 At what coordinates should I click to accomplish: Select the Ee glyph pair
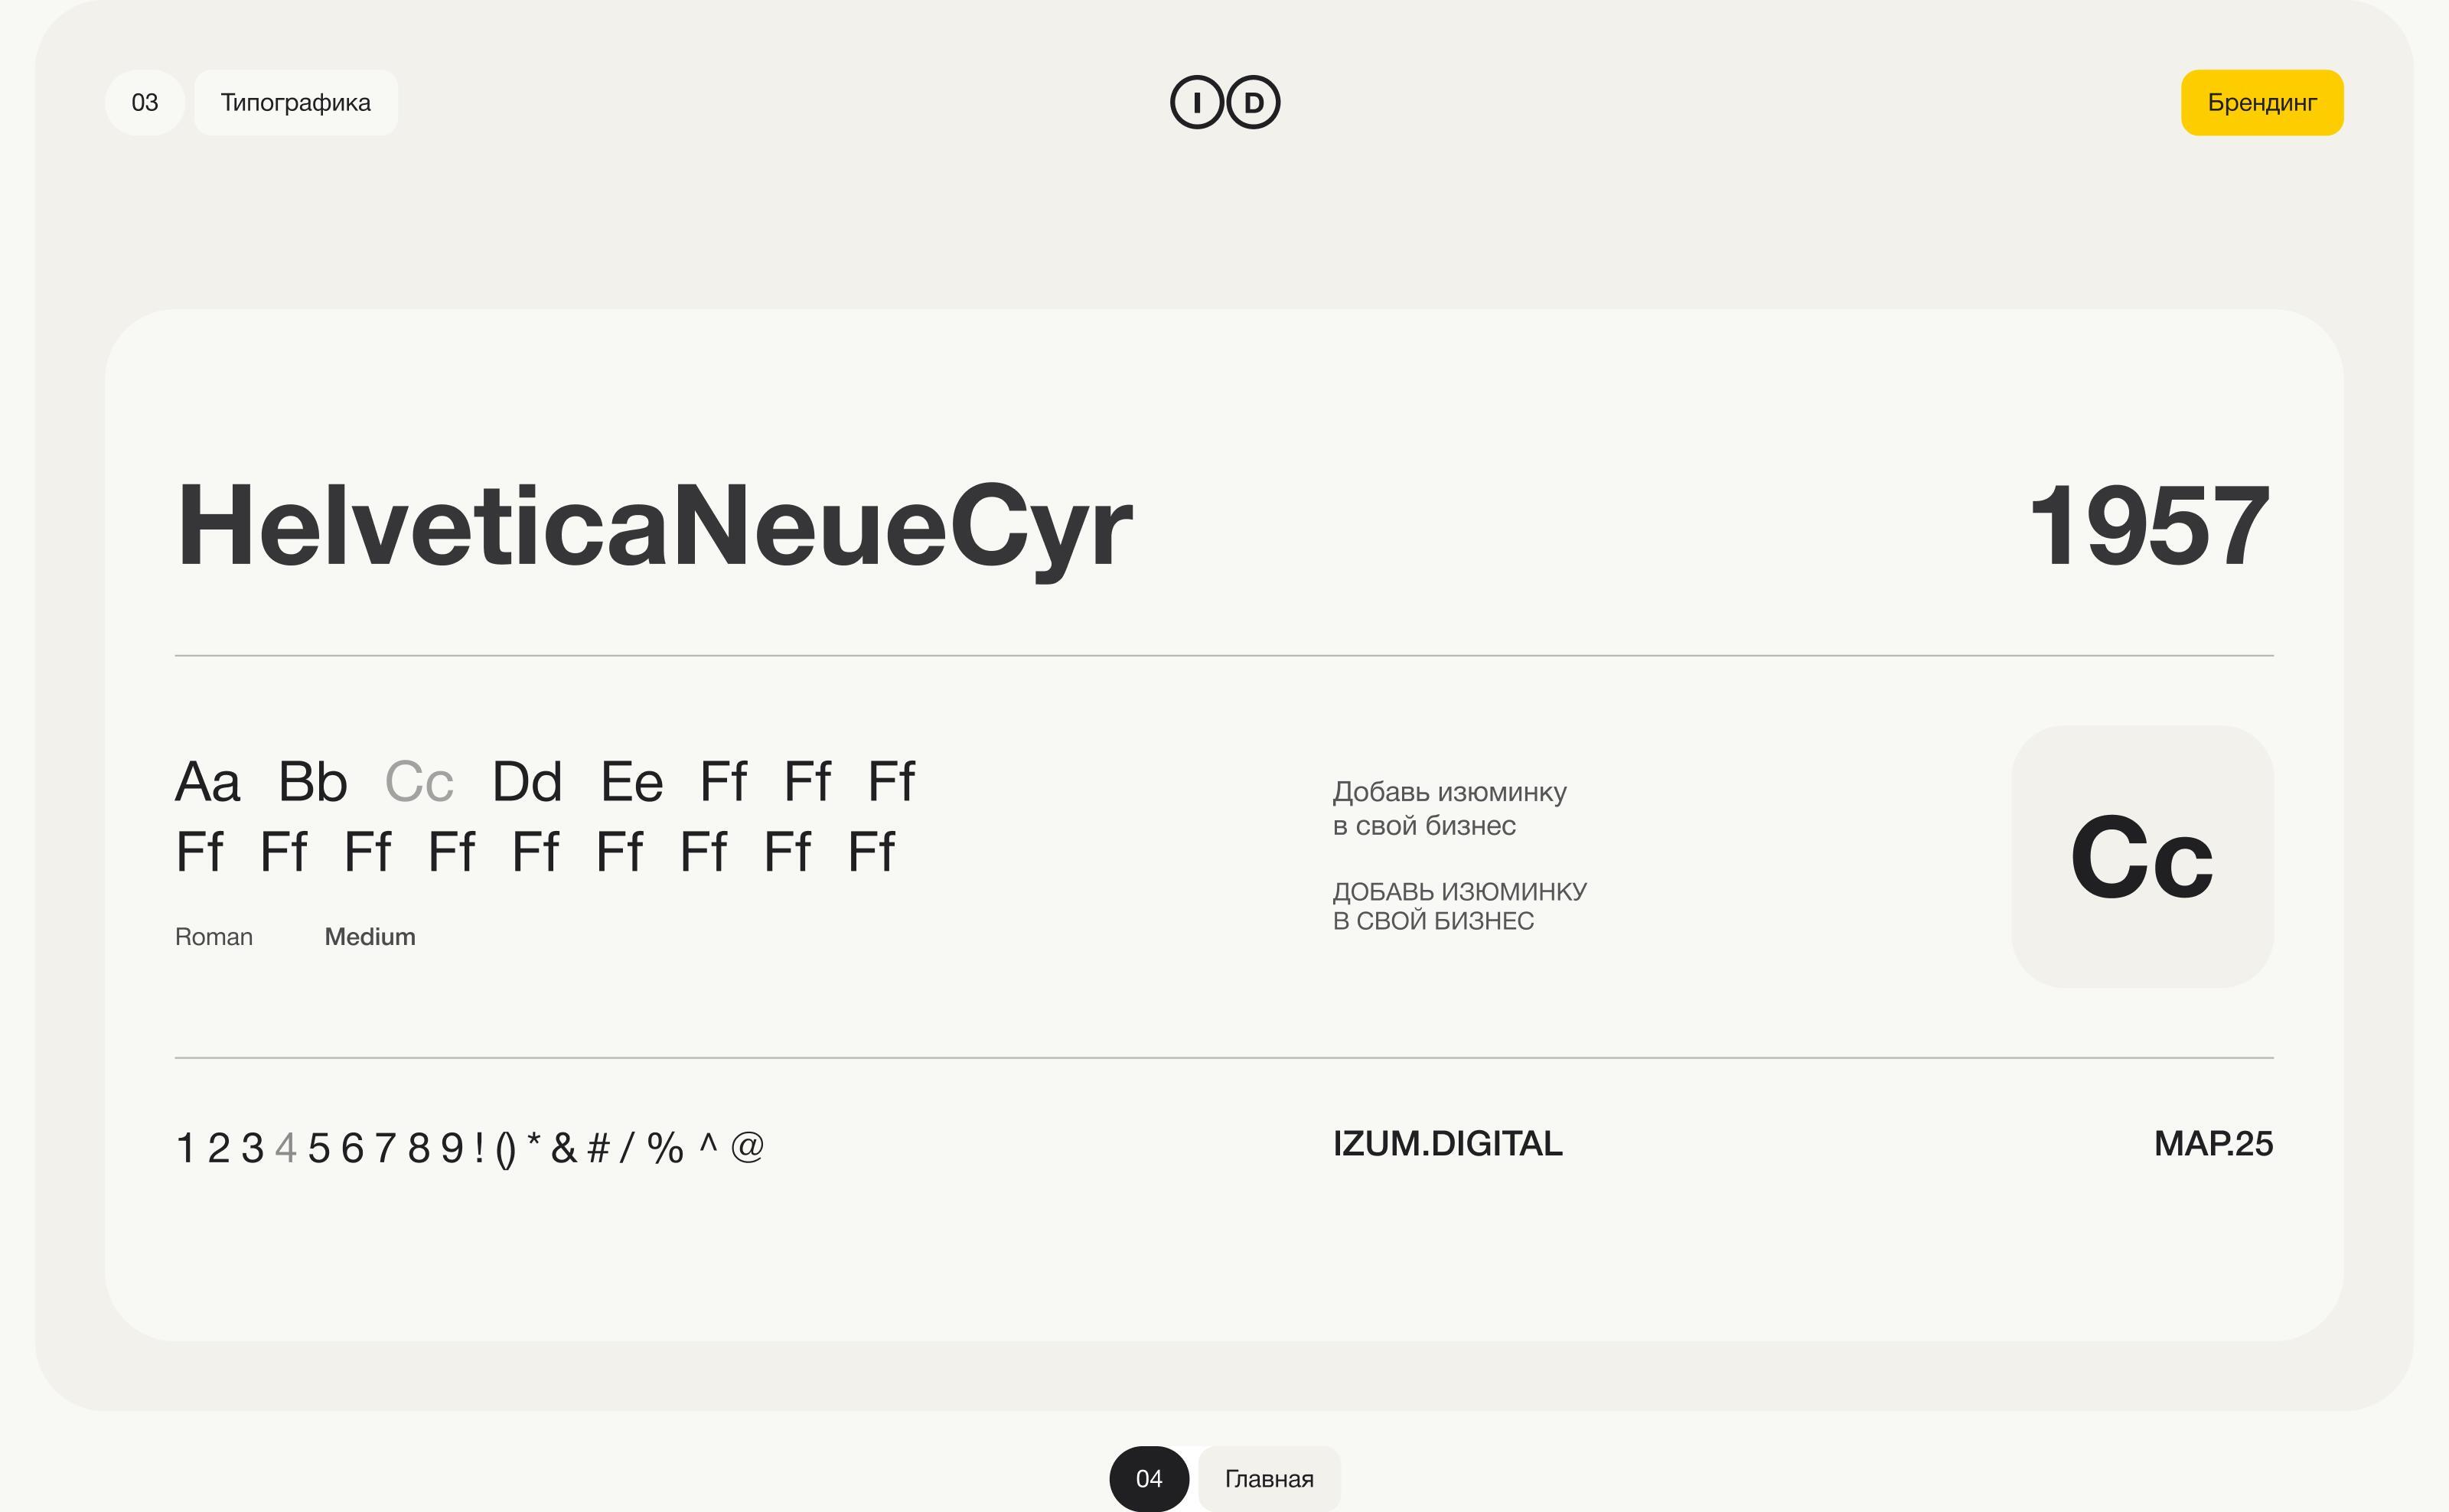(631, 781)
